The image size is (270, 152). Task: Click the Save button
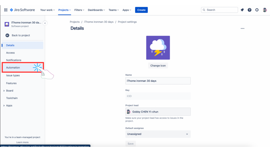(x=131, y=144)
